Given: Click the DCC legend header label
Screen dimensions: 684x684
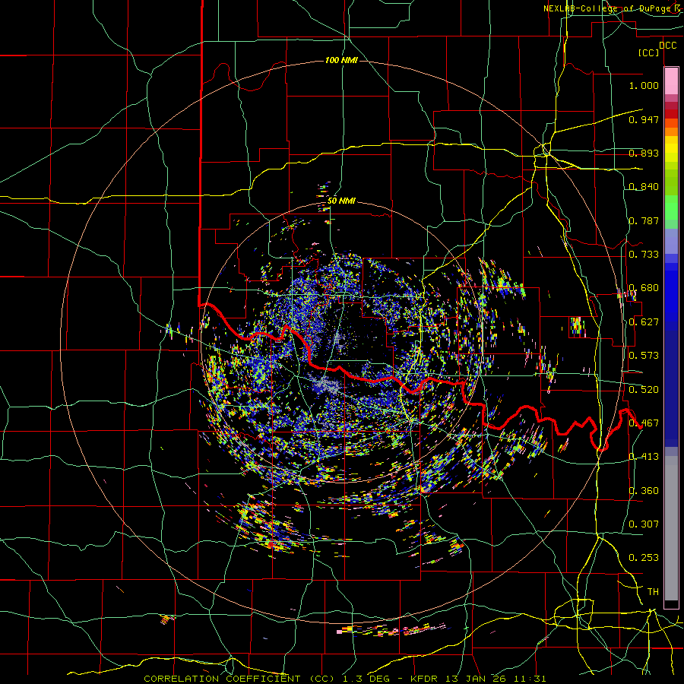Looking at the screenshot, I should tap(667, 46).
